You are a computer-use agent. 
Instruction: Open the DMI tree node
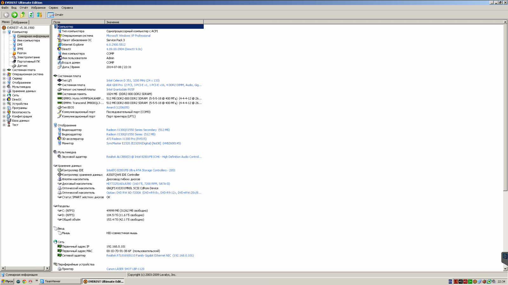coord(20,45)
